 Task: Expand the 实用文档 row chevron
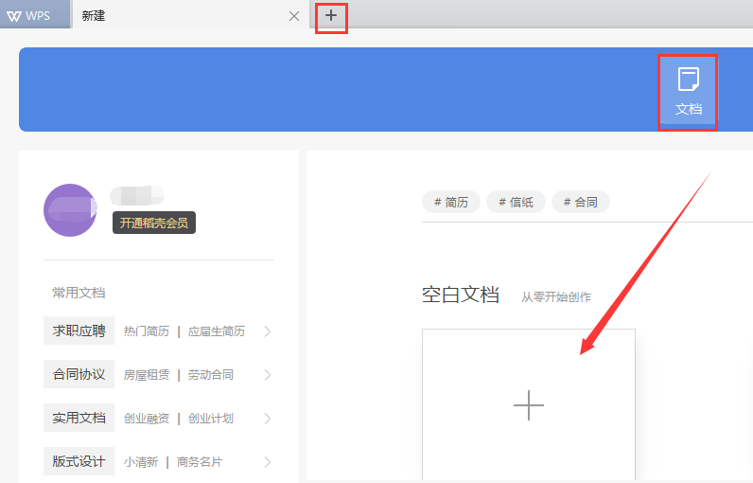point(268,419)
